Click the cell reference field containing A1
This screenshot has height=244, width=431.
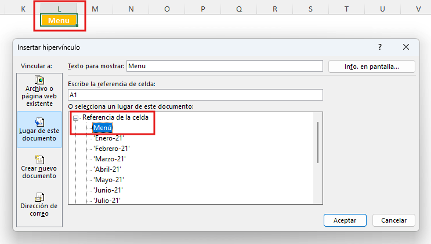(x=195, y=95)
